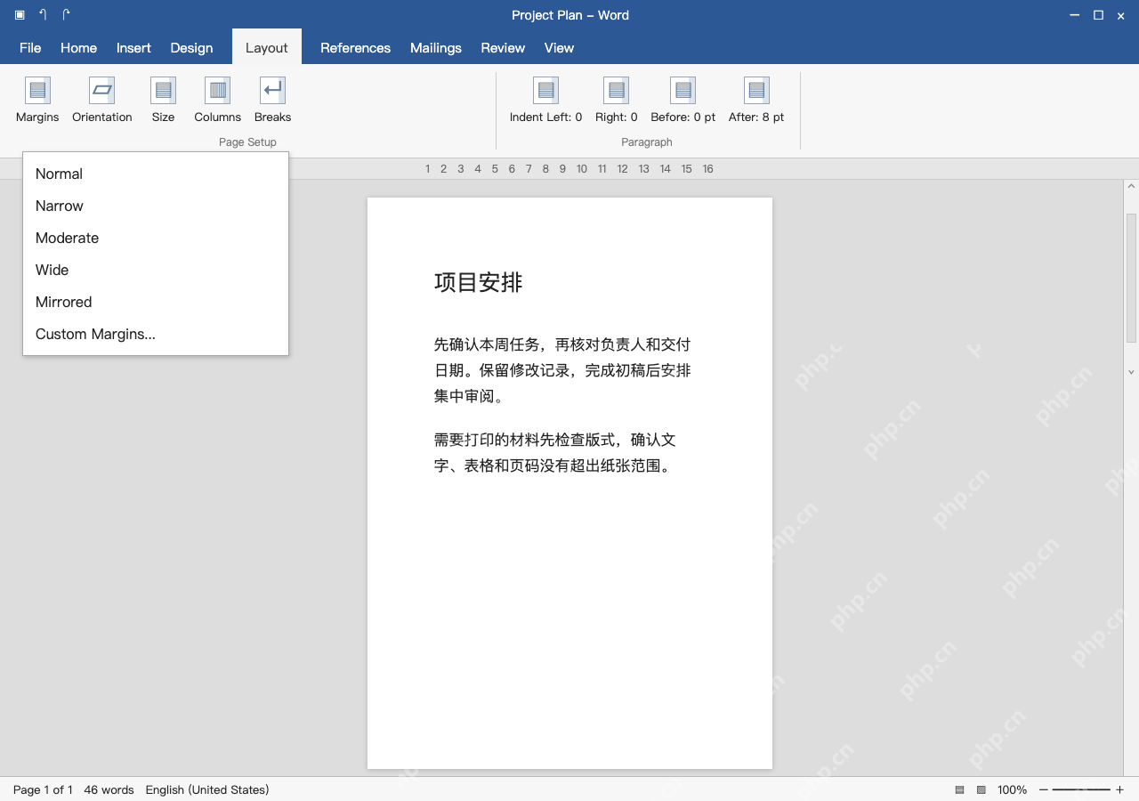Click the scroll up arrow
Image resolution: width=1139 pixels, height=801 pixels.
point(1132,187)
